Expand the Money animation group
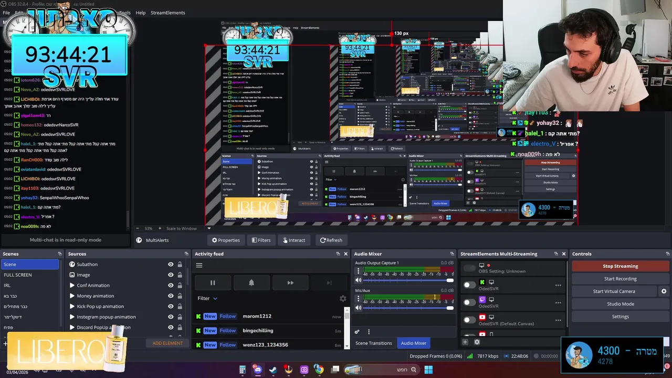Screen dimensions: 672x378 72,296
